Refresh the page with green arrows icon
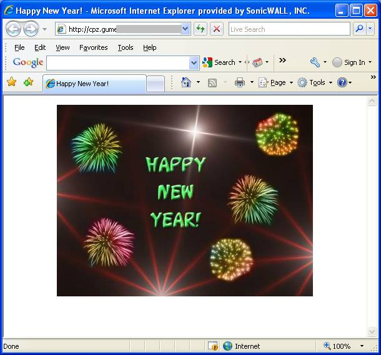Image resolution: width=381 pixels, height=355 pixels. pyautogui.click(x=200, y=29)
